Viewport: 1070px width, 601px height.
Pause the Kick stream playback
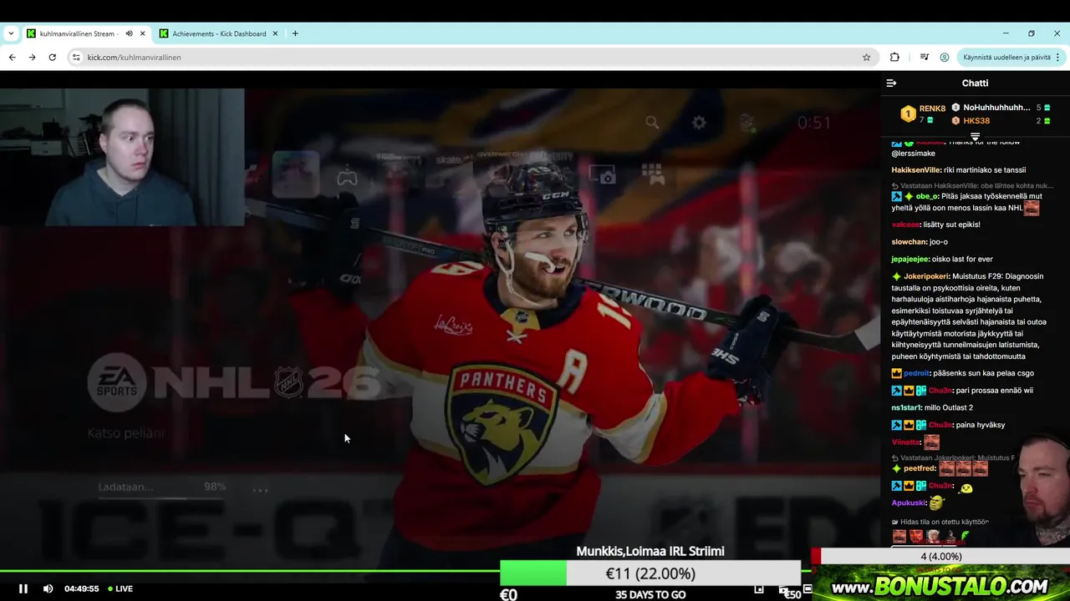coord(23,588)
